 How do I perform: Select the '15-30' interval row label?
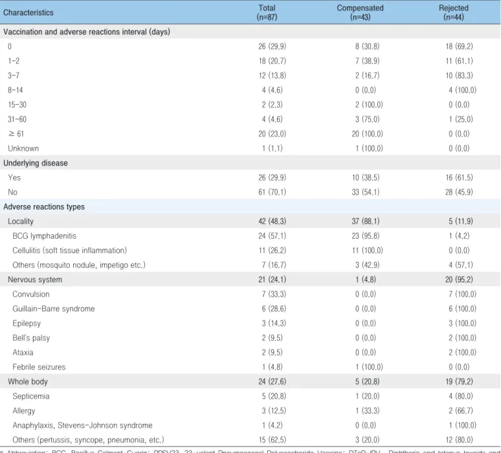point(17,105)
